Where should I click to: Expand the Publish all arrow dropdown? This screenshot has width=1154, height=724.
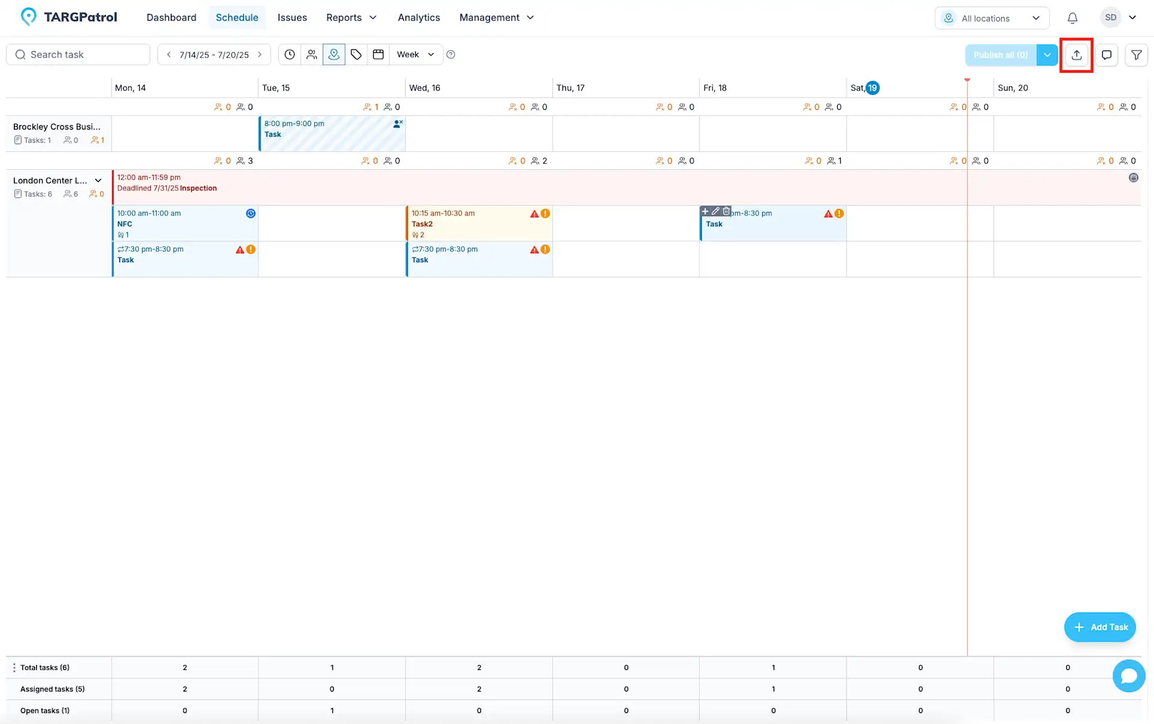tap(1047, 55)
